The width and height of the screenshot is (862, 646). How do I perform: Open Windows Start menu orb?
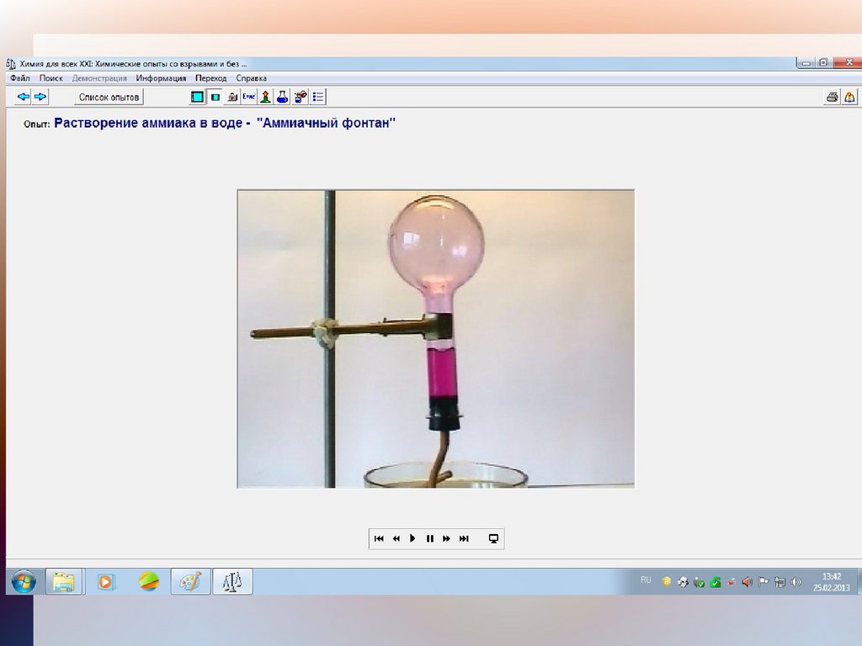[x=24, y=581]
